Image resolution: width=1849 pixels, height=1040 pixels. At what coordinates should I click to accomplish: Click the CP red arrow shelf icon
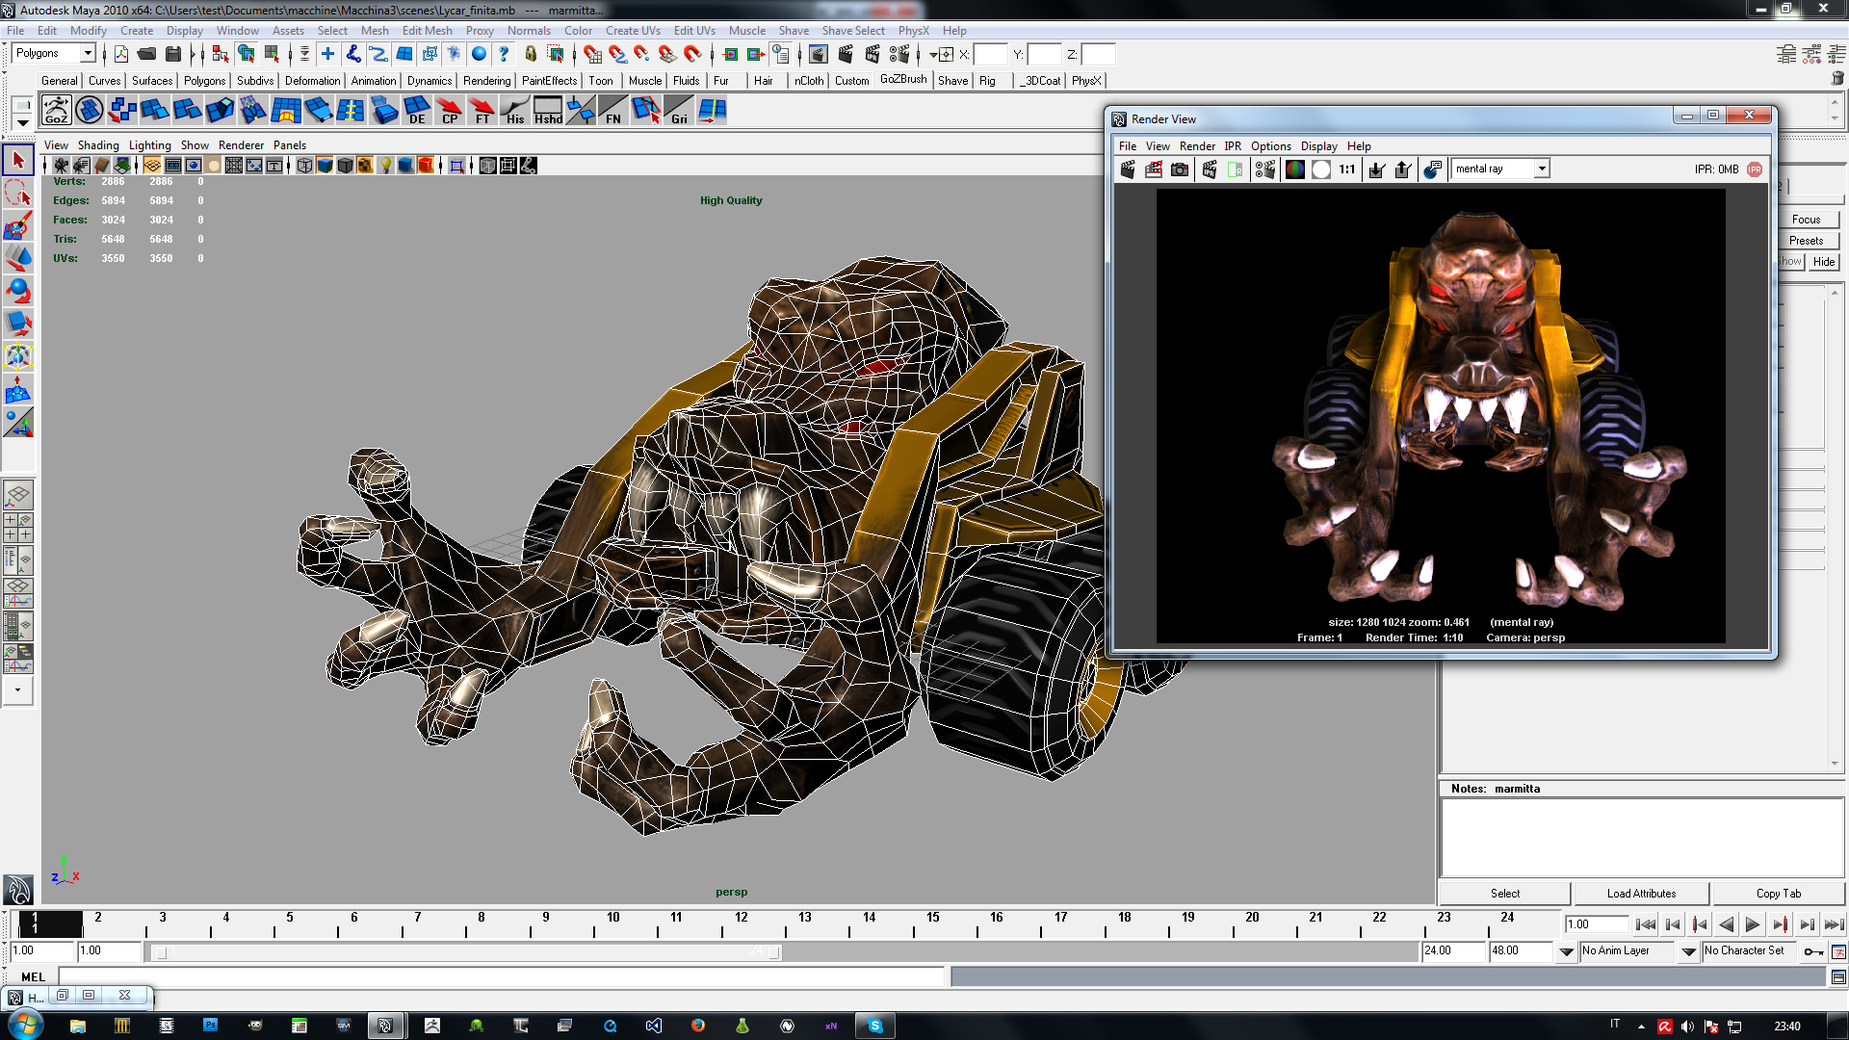pyautogui.click(x=449, y=110)
